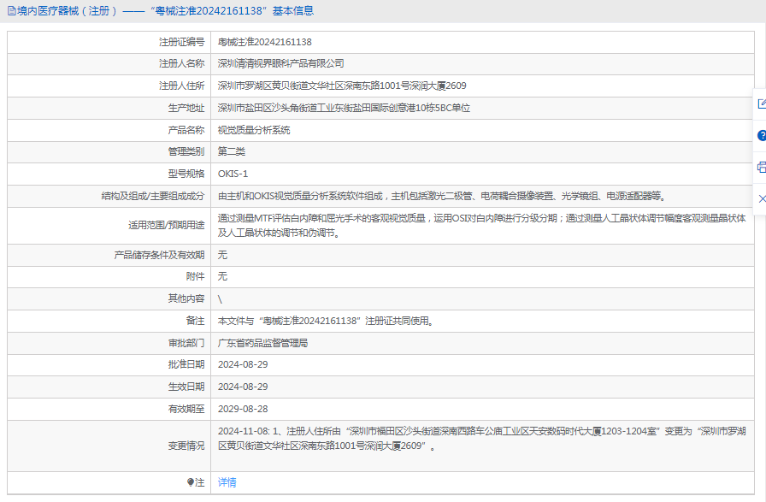Click the 型号规格 label
766x502 pixels.
tap(186, 174)
